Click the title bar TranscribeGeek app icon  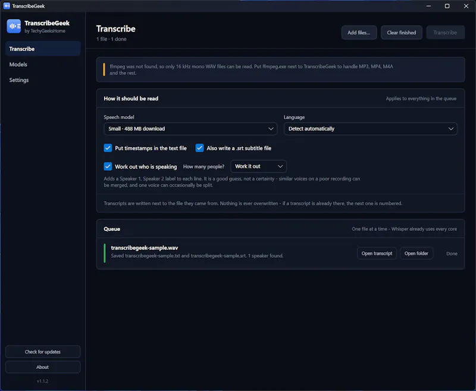click(7, 6)
